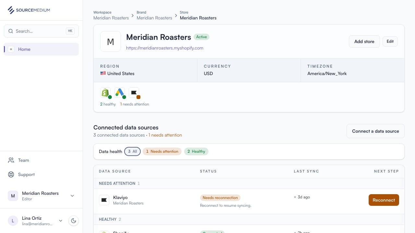
Task: Click the Add store button
Action: (364, 41)
